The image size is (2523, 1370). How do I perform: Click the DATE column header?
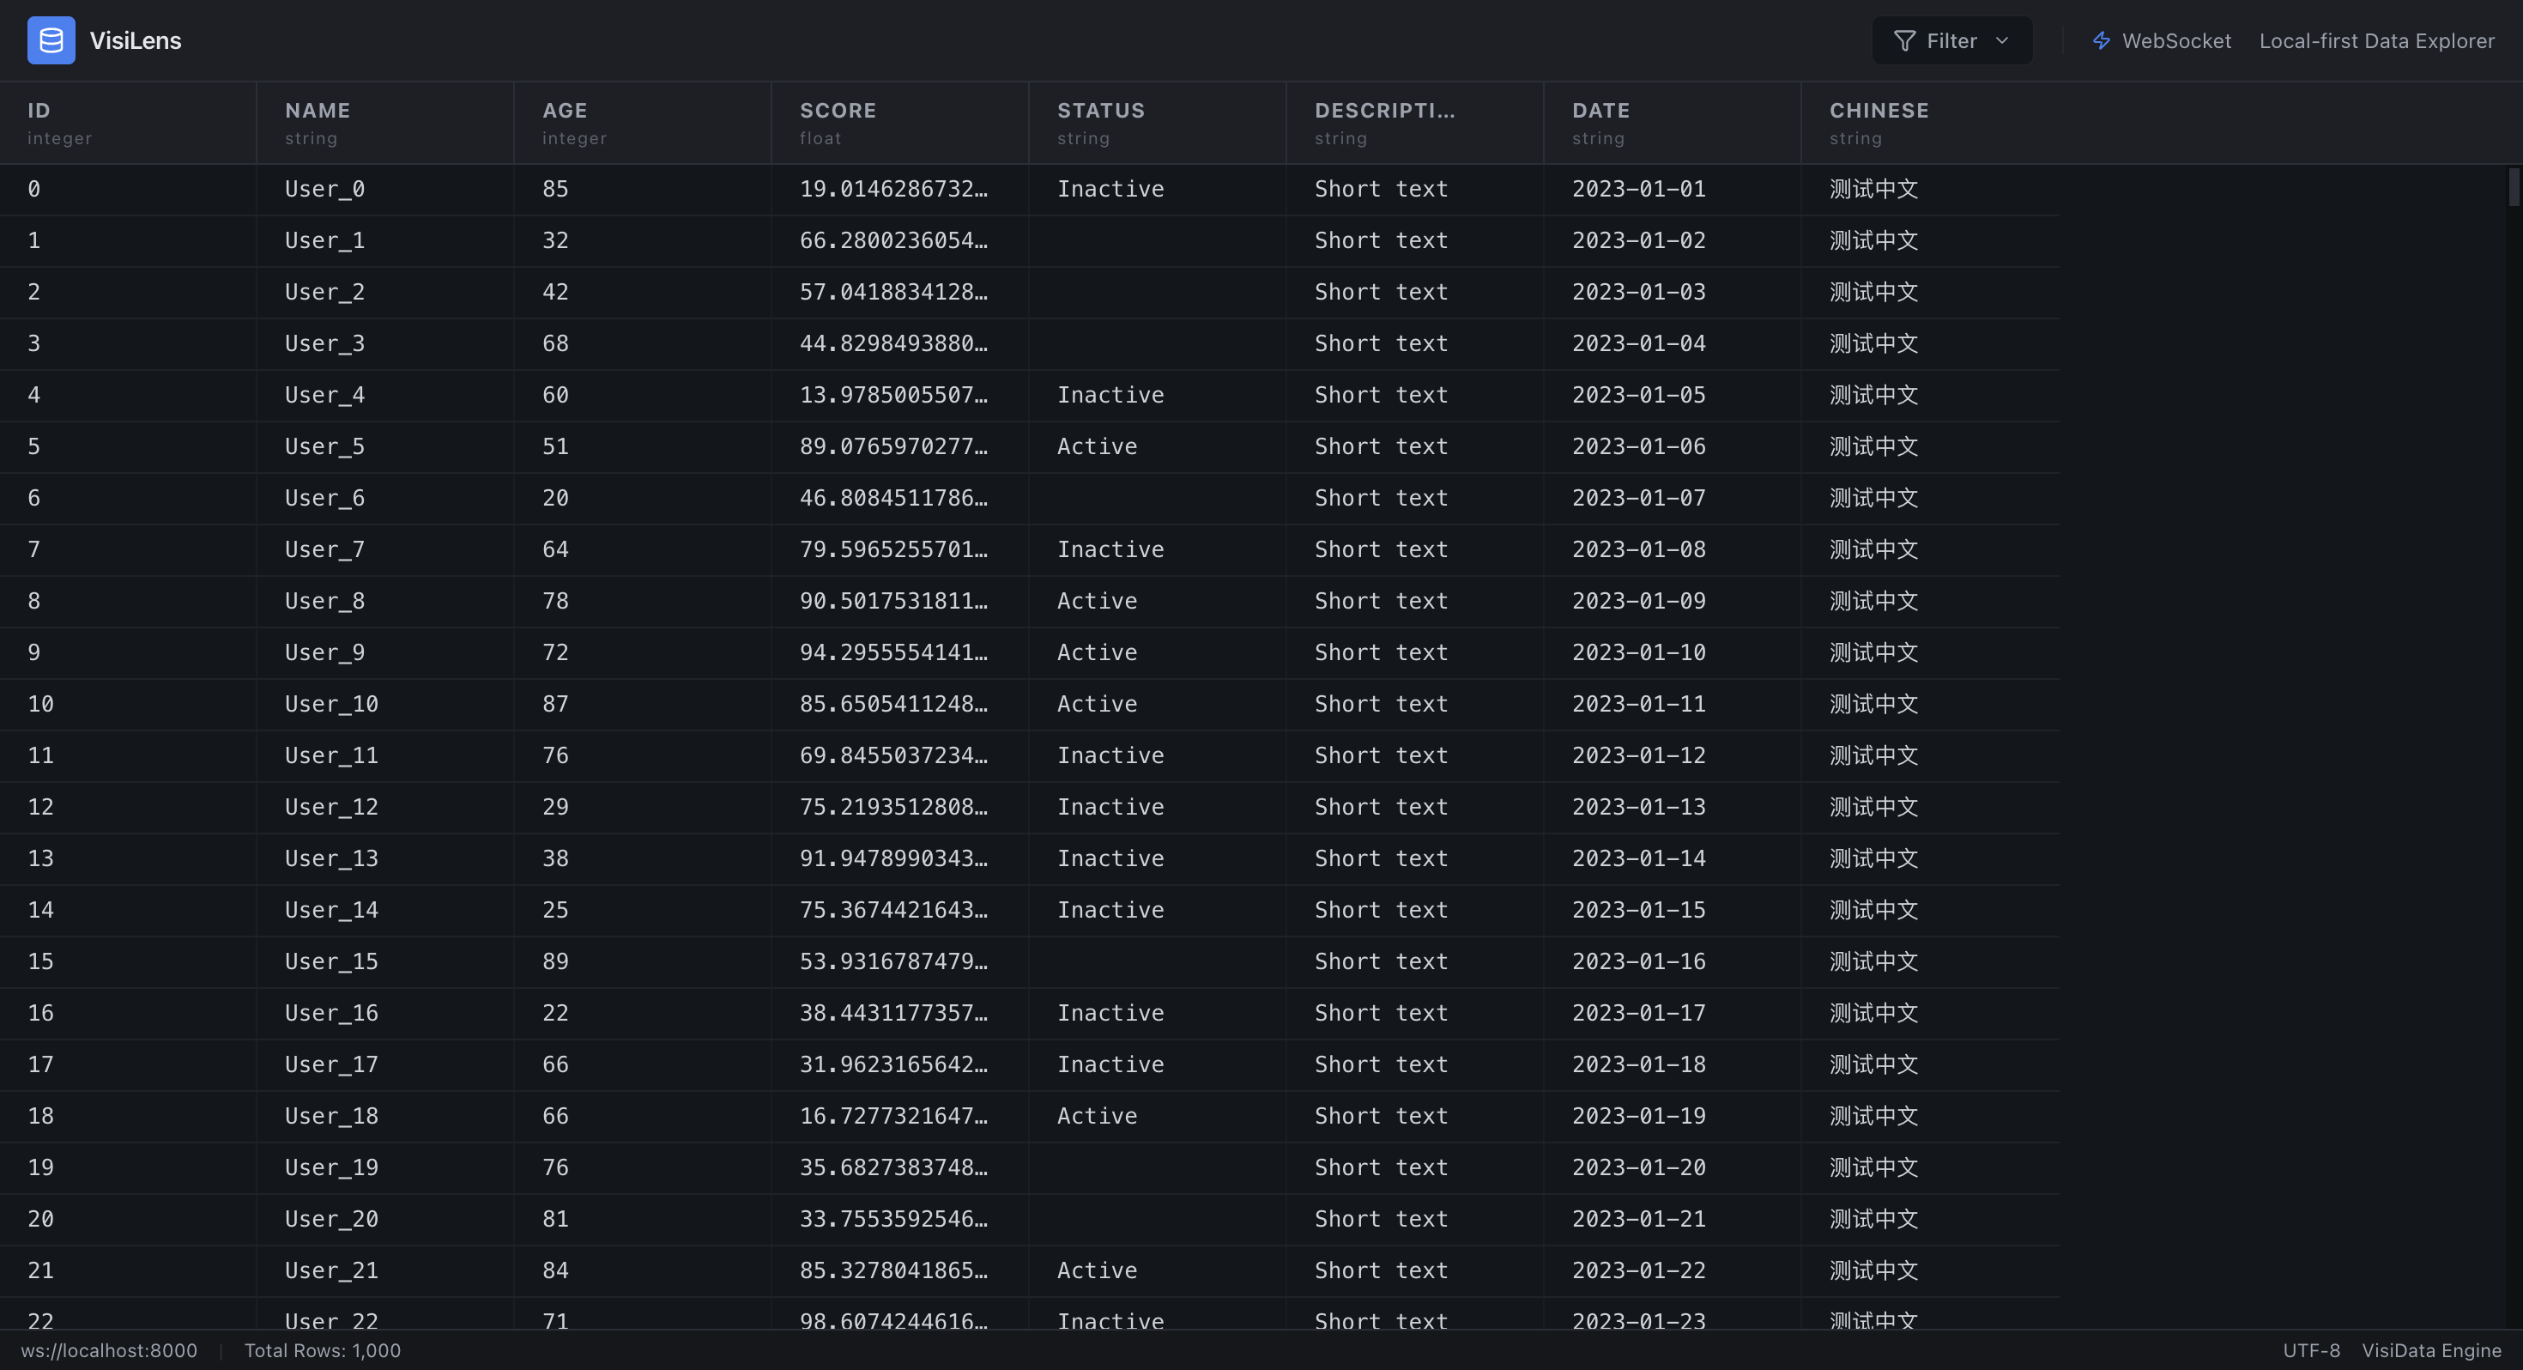1600,111
